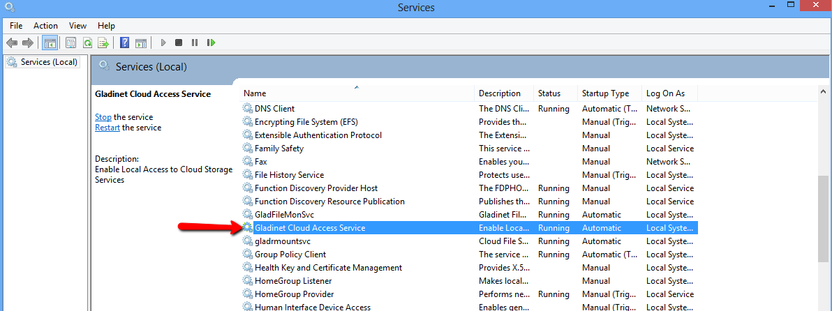Open the Action menu
832x311 pixels.
click(x=45, y=25)
